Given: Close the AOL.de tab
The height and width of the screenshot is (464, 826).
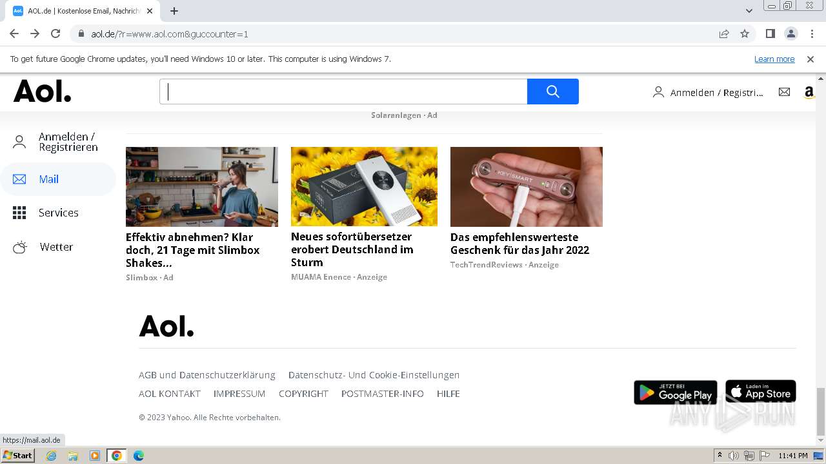Looking at the screenshot, I should pos(150,11).
